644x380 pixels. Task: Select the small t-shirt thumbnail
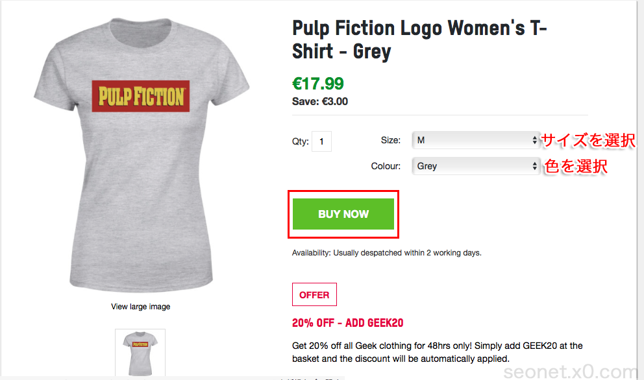pyautogui.click(x=140, y=352)
